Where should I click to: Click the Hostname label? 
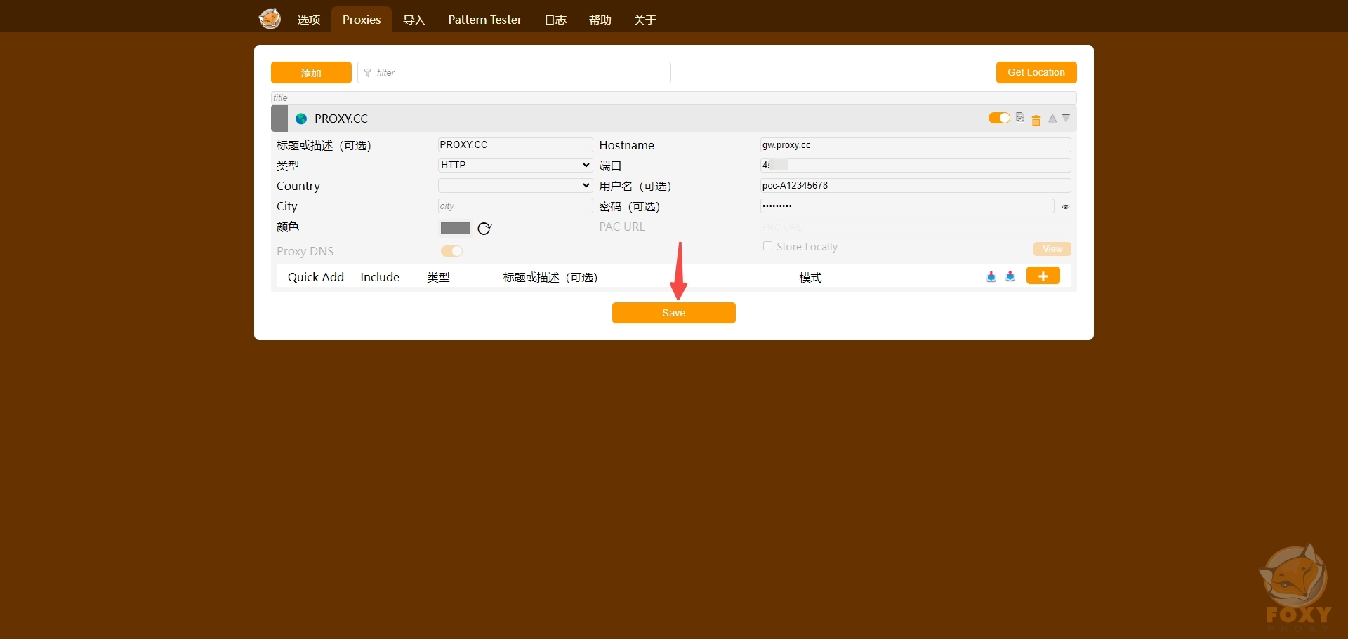[x=627, y=145]
